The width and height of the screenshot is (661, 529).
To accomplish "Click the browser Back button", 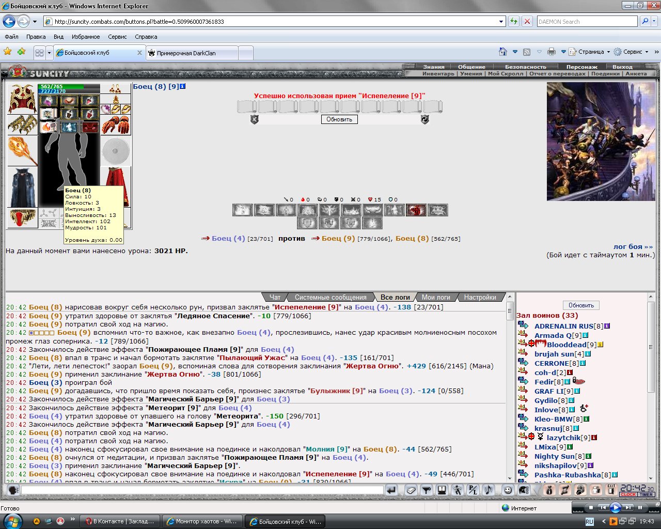I will 9,22.
